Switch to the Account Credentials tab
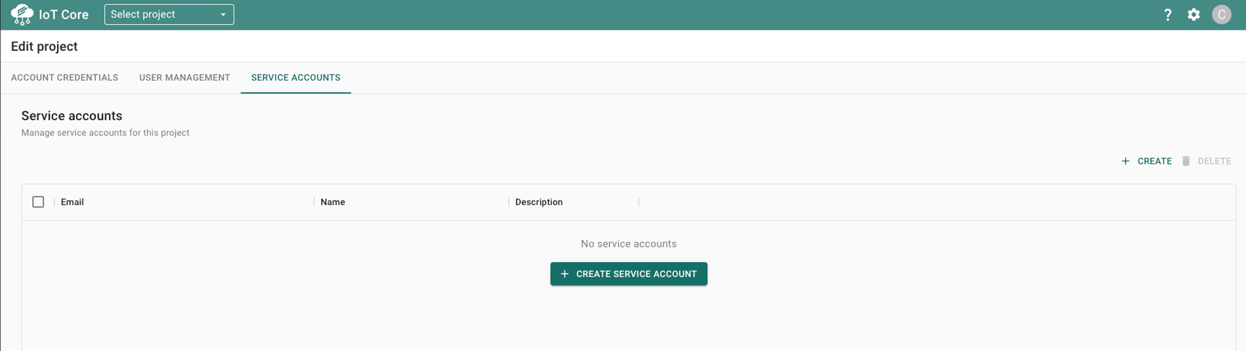Image resolution: width=1246 pixels, height=351 pixels. 64,78
